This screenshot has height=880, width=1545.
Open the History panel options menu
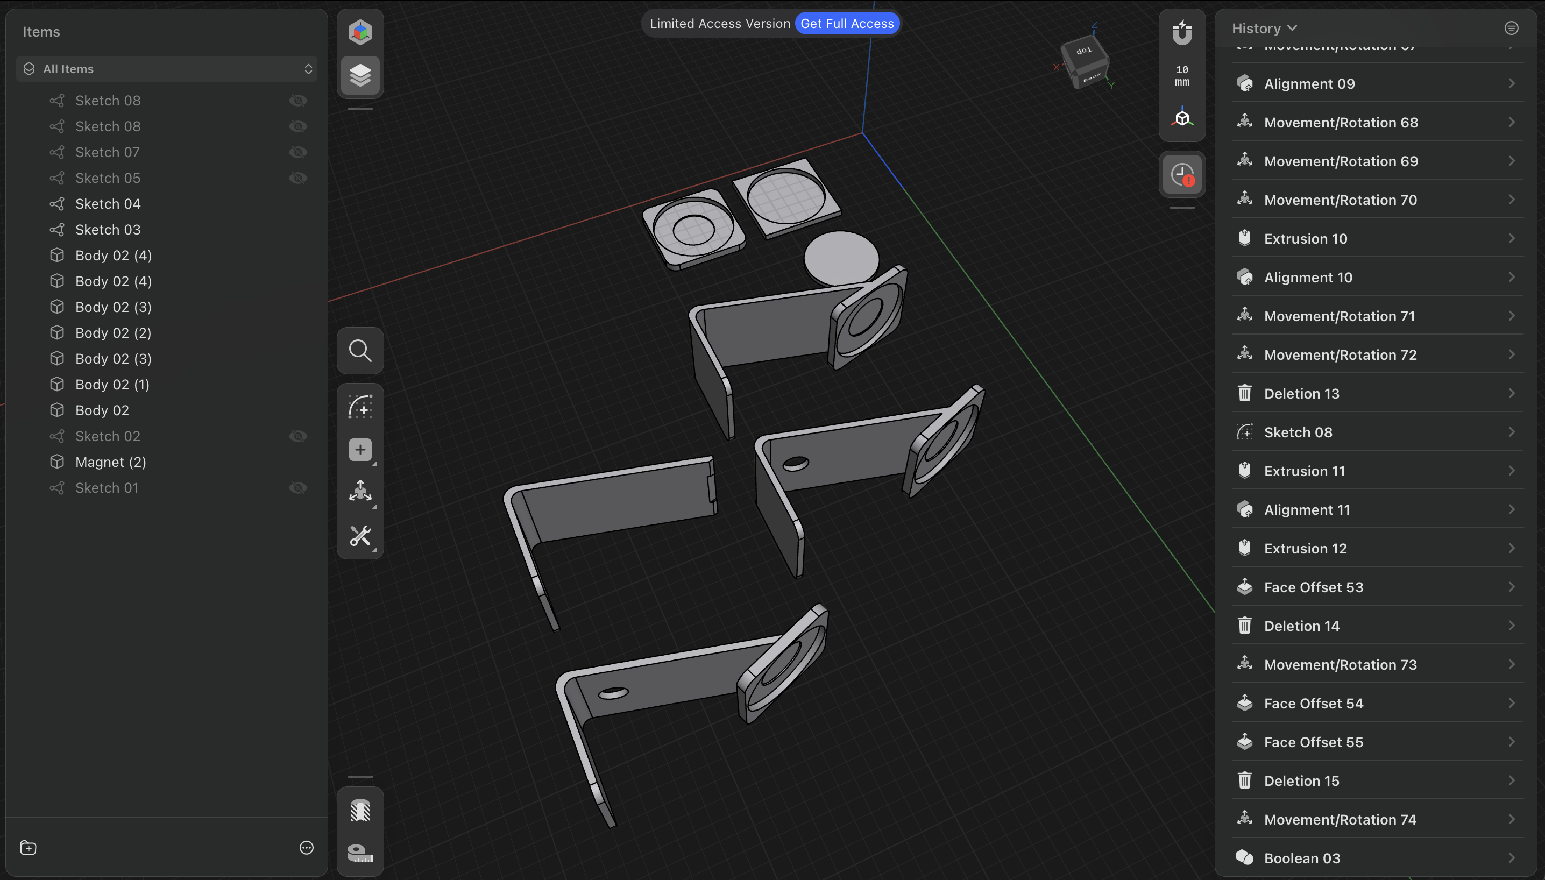point(1511,28)
